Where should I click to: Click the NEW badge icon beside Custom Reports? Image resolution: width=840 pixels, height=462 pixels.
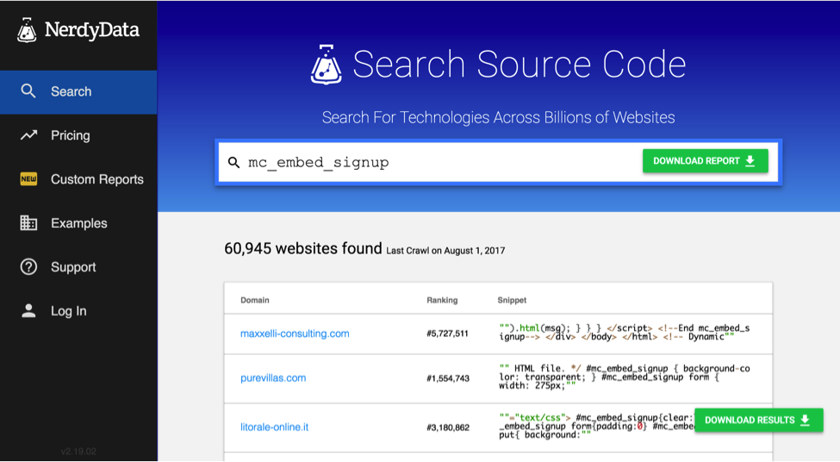click(x=28, y=179)
